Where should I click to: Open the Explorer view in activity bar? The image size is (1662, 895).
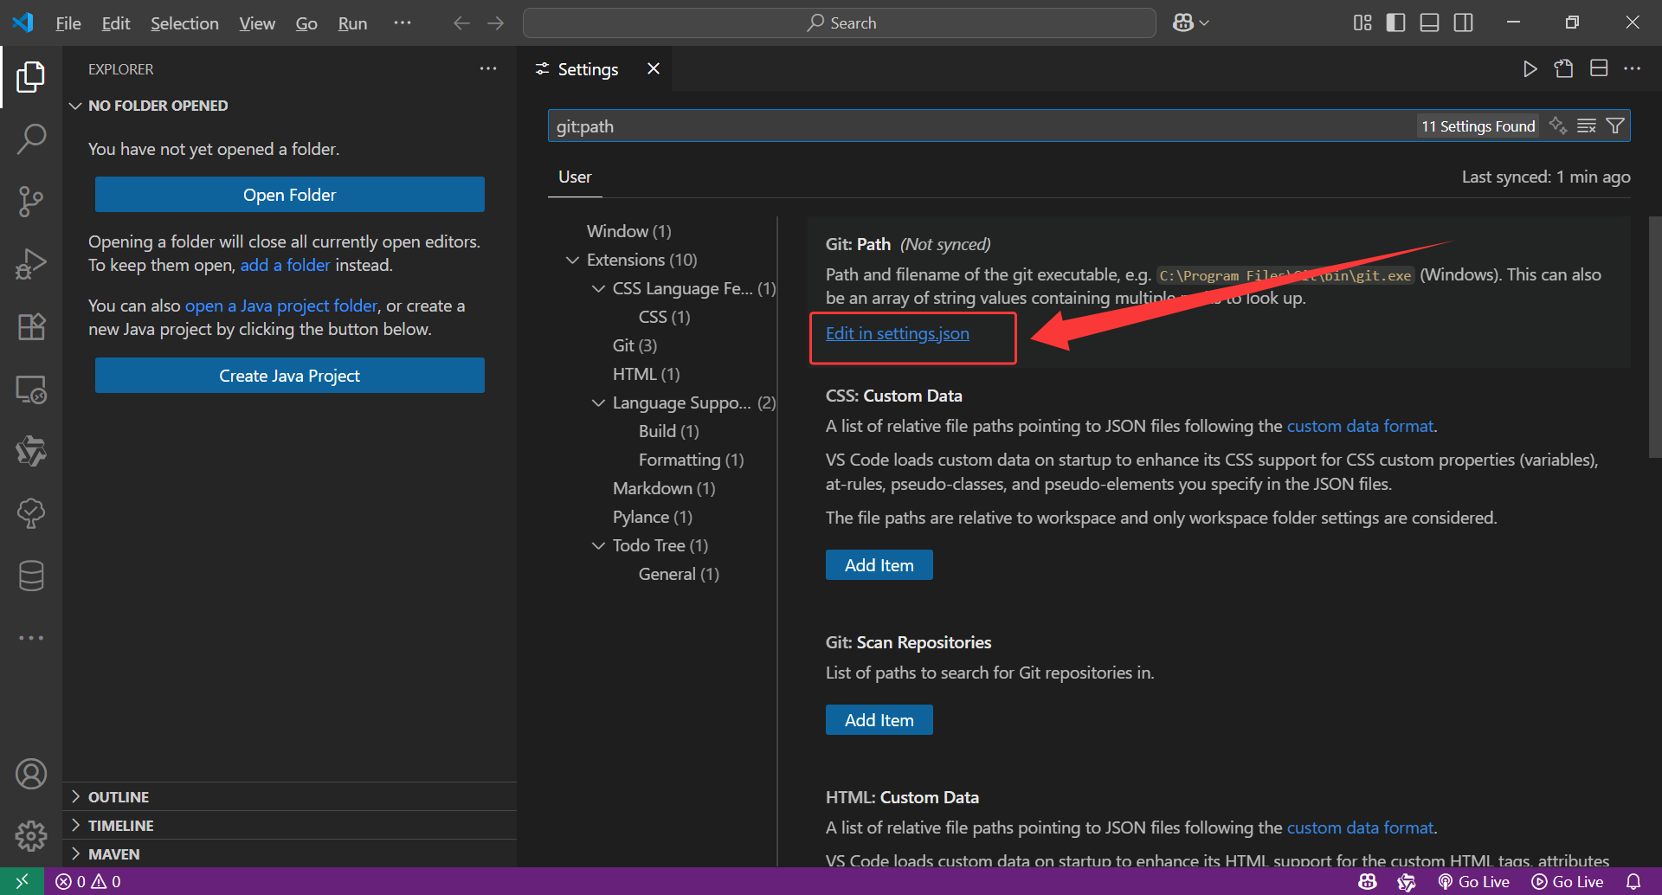click(x=31, y=76)
